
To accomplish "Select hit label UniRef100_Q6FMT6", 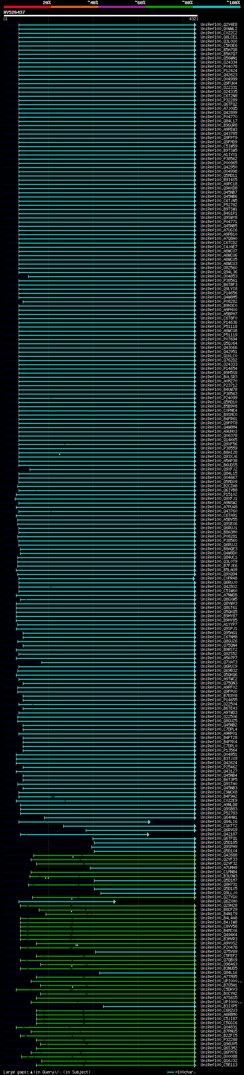I will [x=219, y=1052].
